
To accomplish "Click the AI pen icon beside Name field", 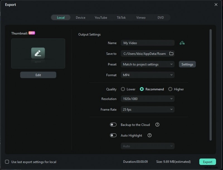I will click(182, 43).
